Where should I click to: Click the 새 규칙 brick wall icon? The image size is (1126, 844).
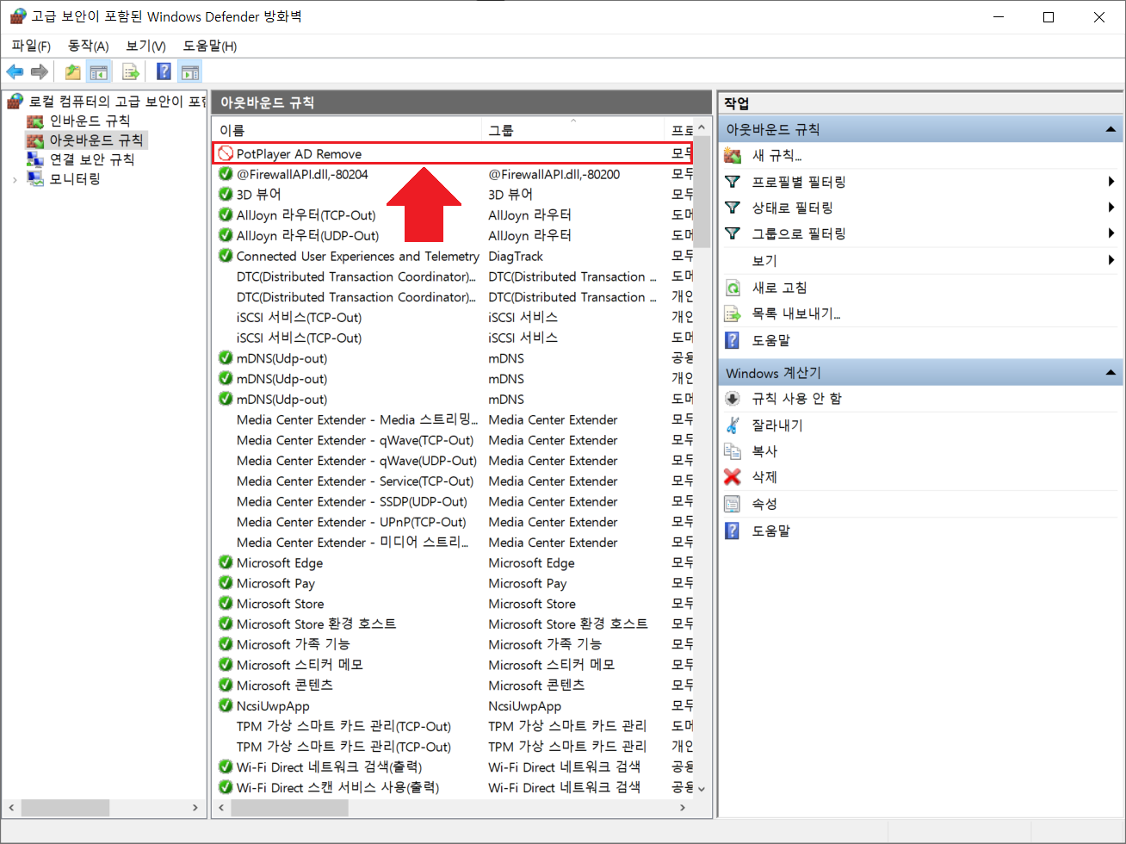click(x=733, y=156)
